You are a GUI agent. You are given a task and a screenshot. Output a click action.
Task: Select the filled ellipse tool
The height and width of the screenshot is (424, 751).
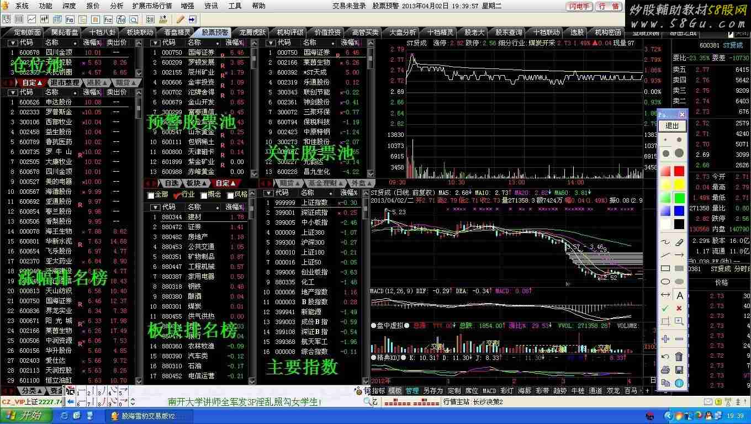(x=679, y=282)
